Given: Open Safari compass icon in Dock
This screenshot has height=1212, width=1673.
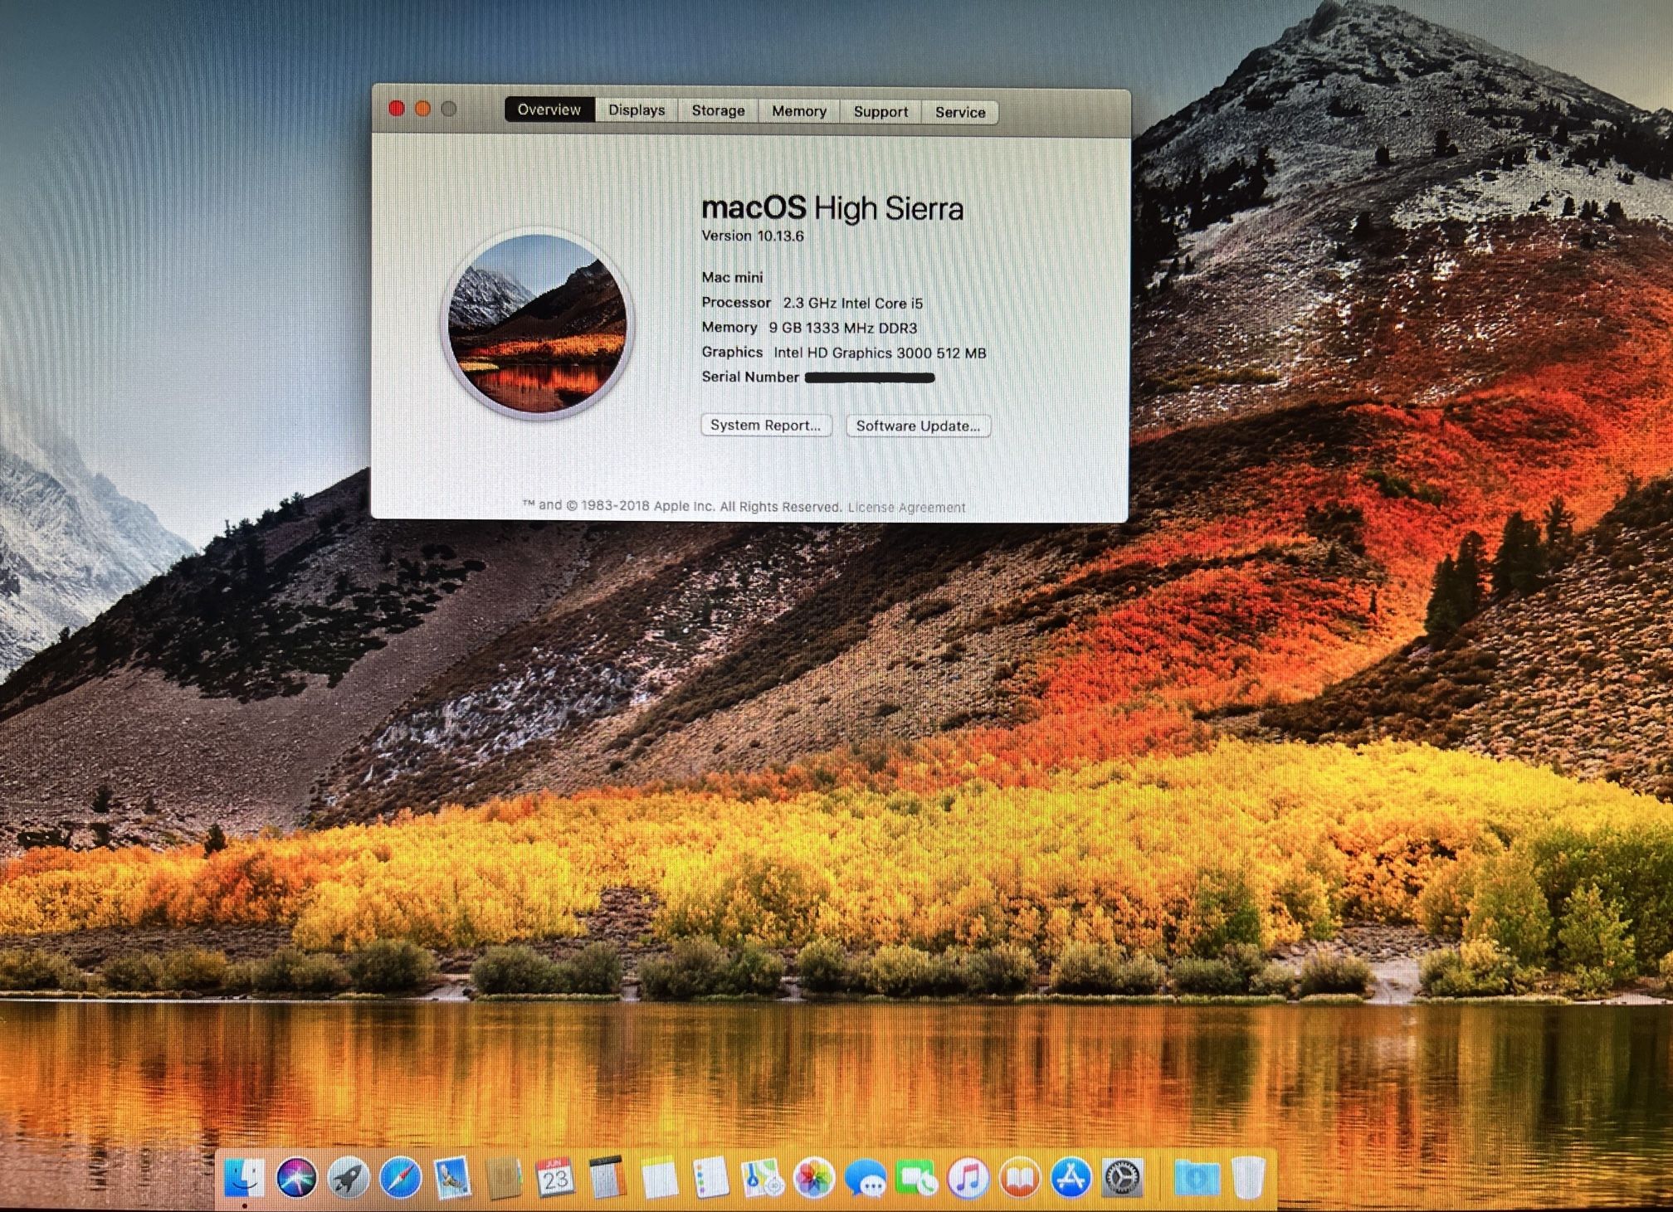Looking at the screenshot, I should (400, 1178).
